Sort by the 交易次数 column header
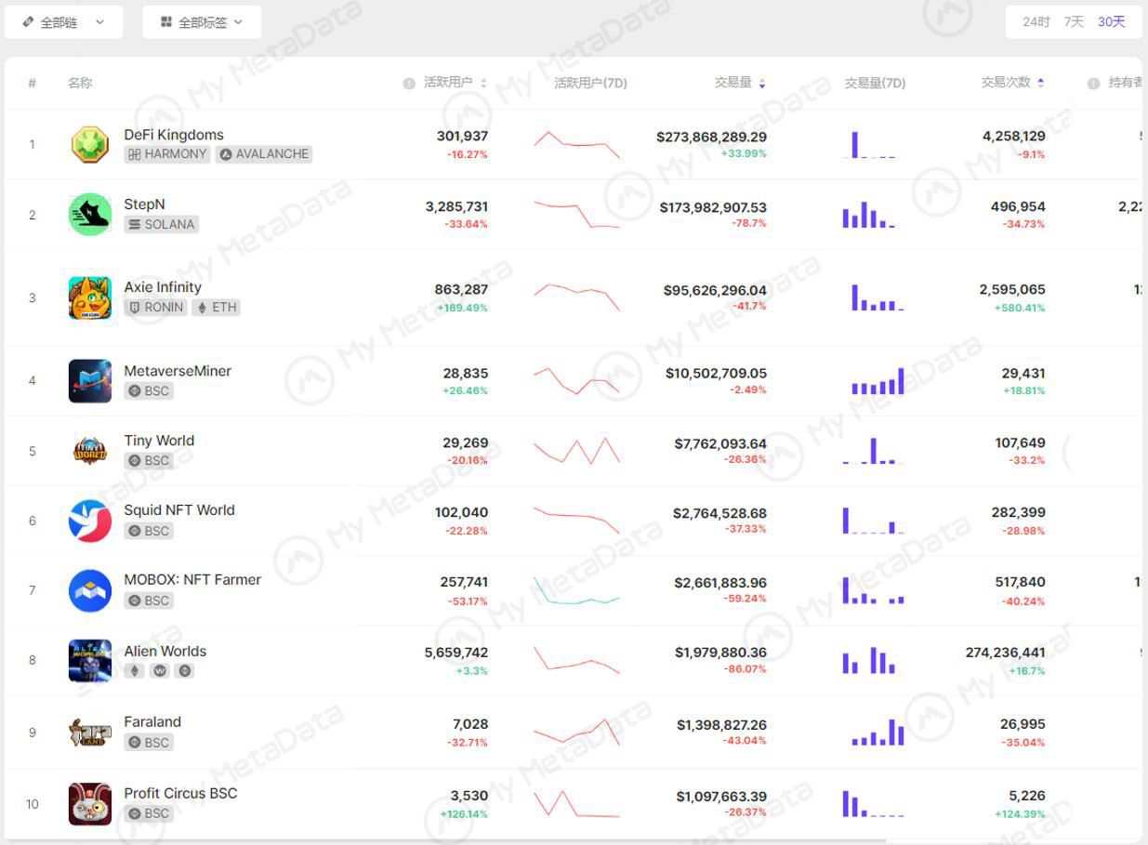The width and height of the screenshot is (1148, 845). pos(1012,83)
